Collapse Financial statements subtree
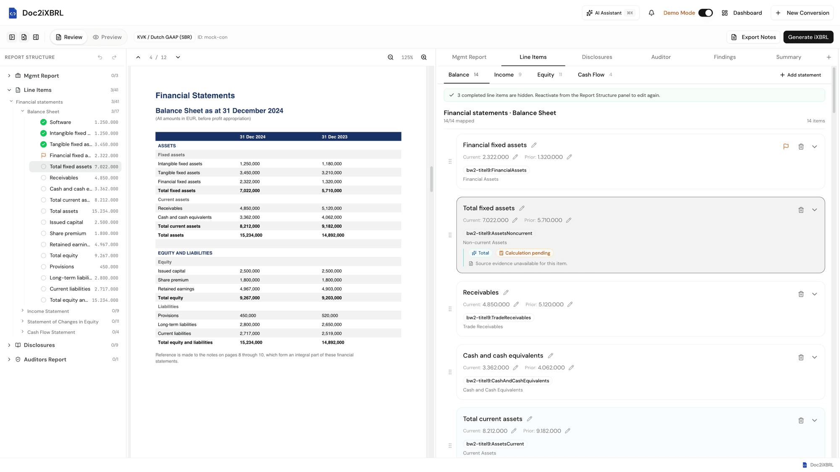The height and width of the screenshot is (472, 840). [11, 102]
